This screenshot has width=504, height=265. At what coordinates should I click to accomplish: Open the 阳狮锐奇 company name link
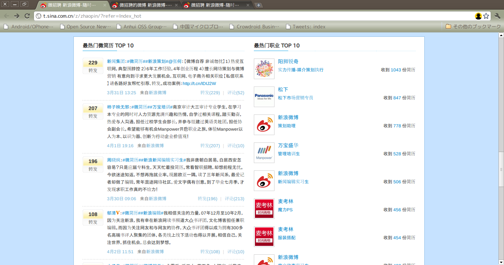tap(288, 61)
